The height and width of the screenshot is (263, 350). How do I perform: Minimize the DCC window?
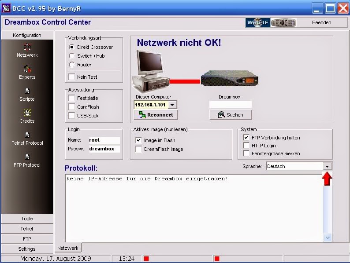(317, 8)
